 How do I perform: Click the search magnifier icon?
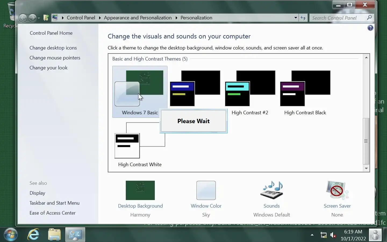point(370,18)
